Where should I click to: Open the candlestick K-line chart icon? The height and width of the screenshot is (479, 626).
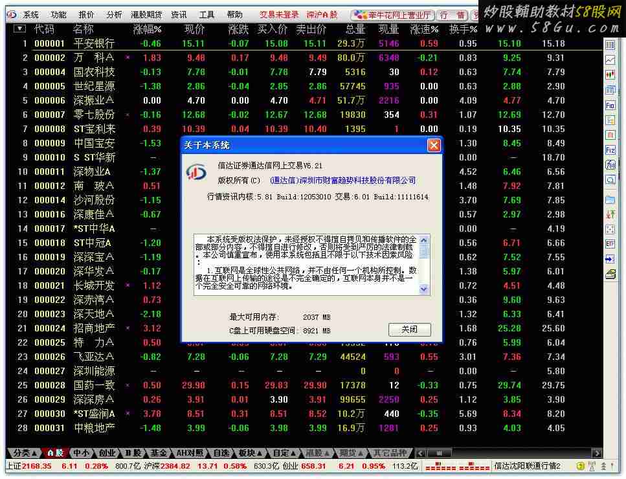point(610,75)
